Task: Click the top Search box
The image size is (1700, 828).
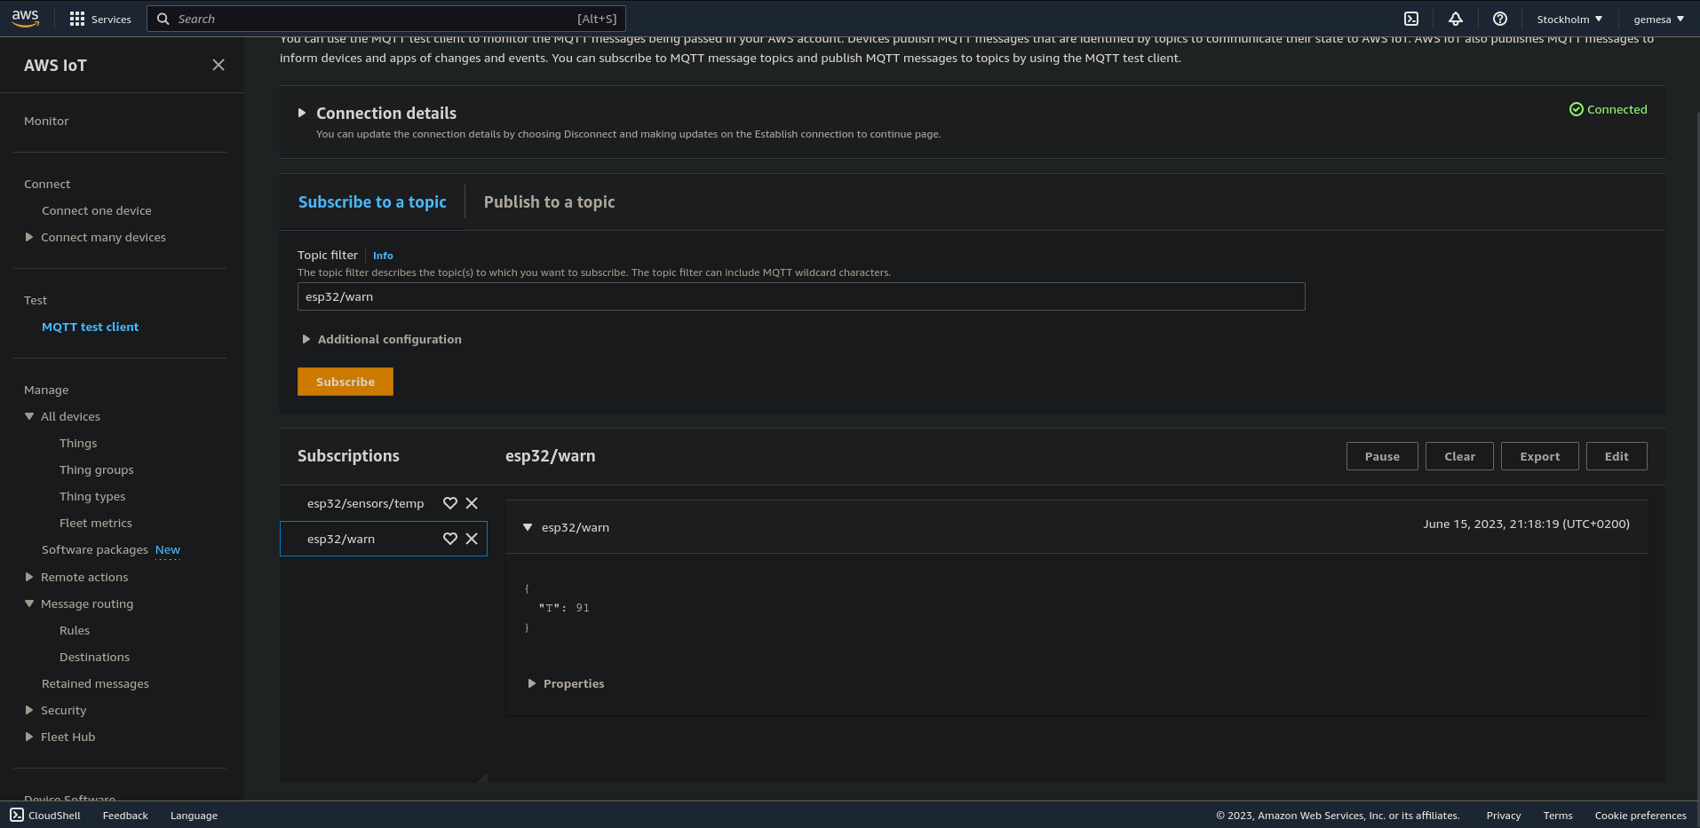Action: pyautogui.click(x=386, y=19)
